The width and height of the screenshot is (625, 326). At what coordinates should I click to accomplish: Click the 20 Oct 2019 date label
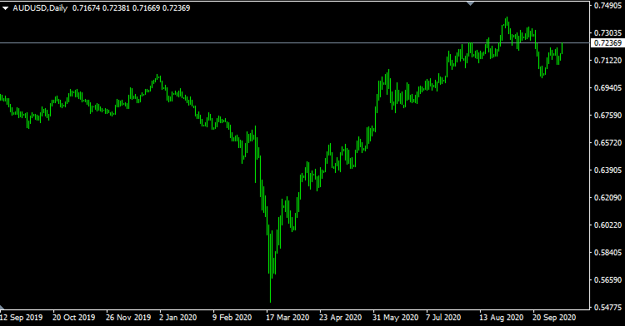73,317
